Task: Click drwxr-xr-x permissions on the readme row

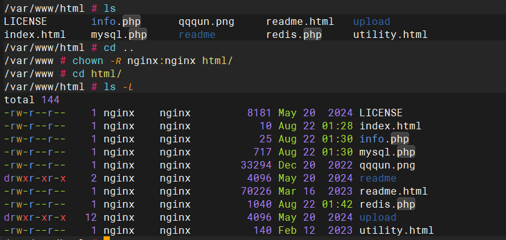Action: click(x=35, y=178)
